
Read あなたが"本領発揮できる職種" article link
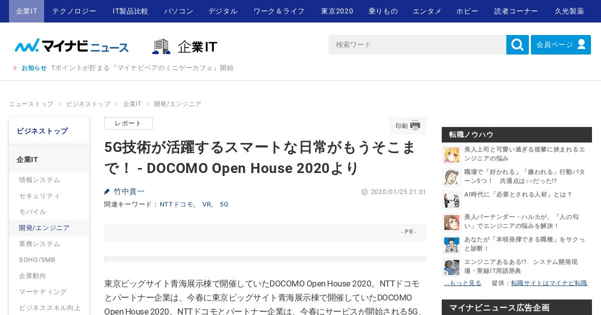pos(524,244)
